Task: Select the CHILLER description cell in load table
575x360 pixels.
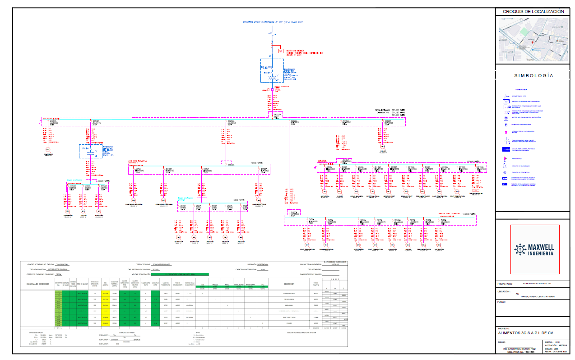Action: click(289, 323)
